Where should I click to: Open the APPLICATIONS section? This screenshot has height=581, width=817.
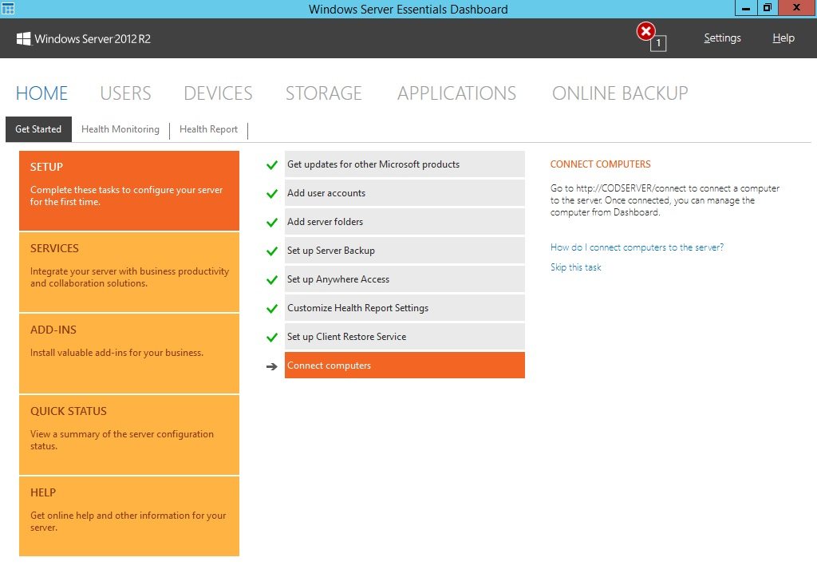[x=457, y=93]
